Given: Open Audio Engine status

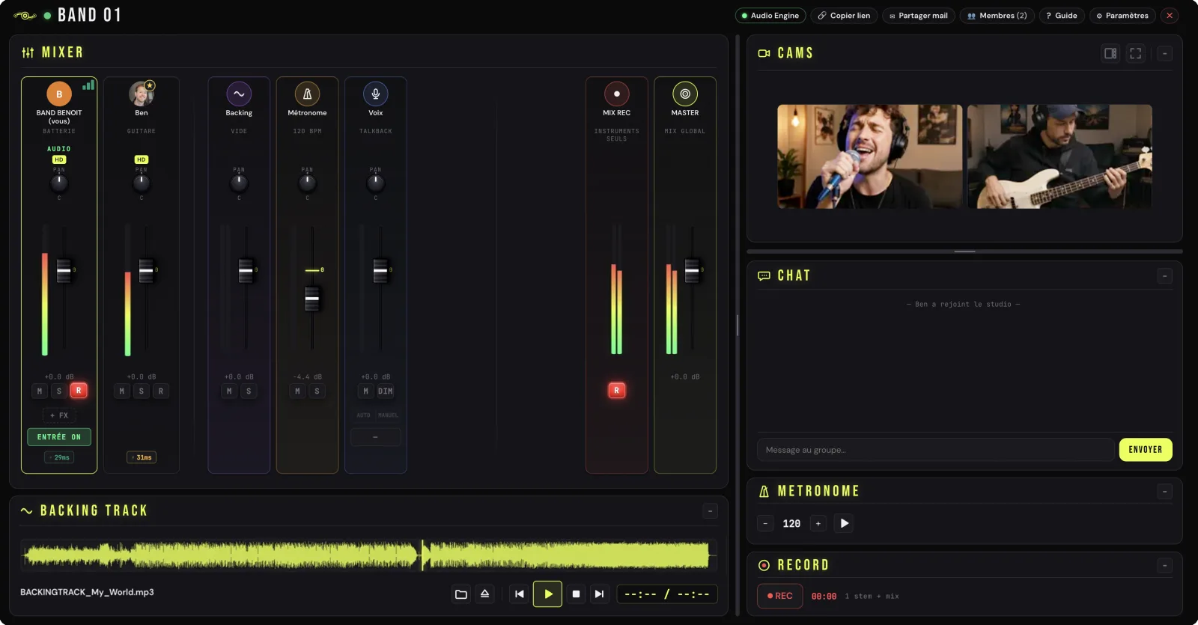Looking at the screenshot, I should (x=770, y=15).
